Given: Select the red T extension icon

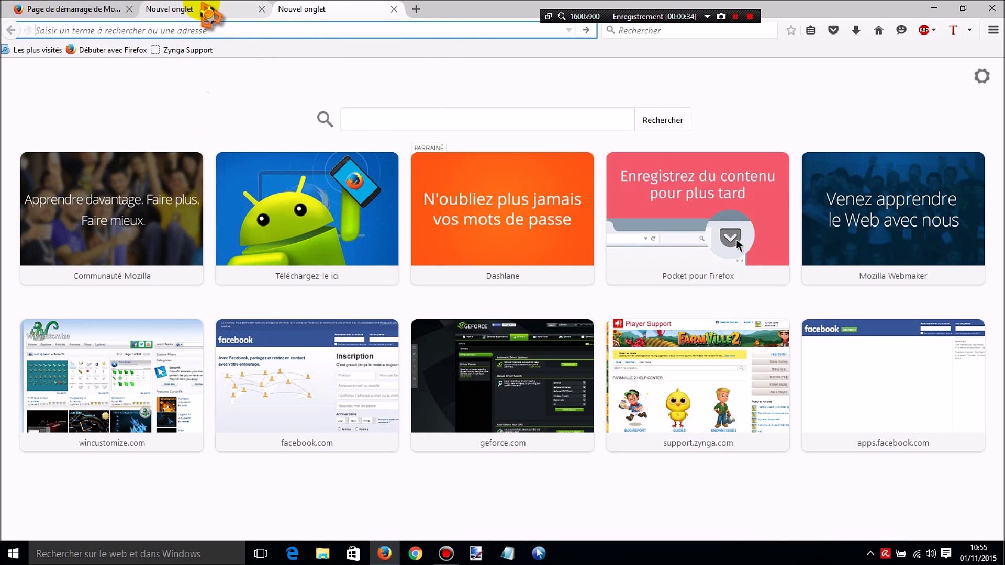Looking at the screenshot, I should click(953, 30).
